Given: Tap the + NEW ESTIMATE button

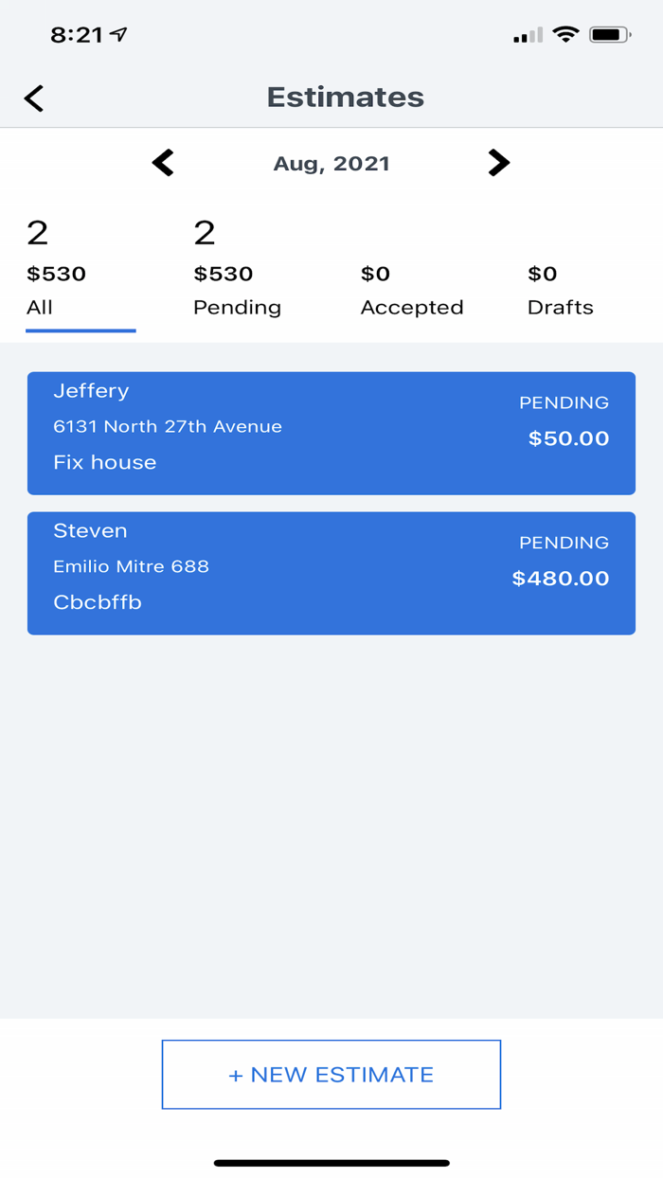Looking at the screenshot, I should [x=331, y=1075].
